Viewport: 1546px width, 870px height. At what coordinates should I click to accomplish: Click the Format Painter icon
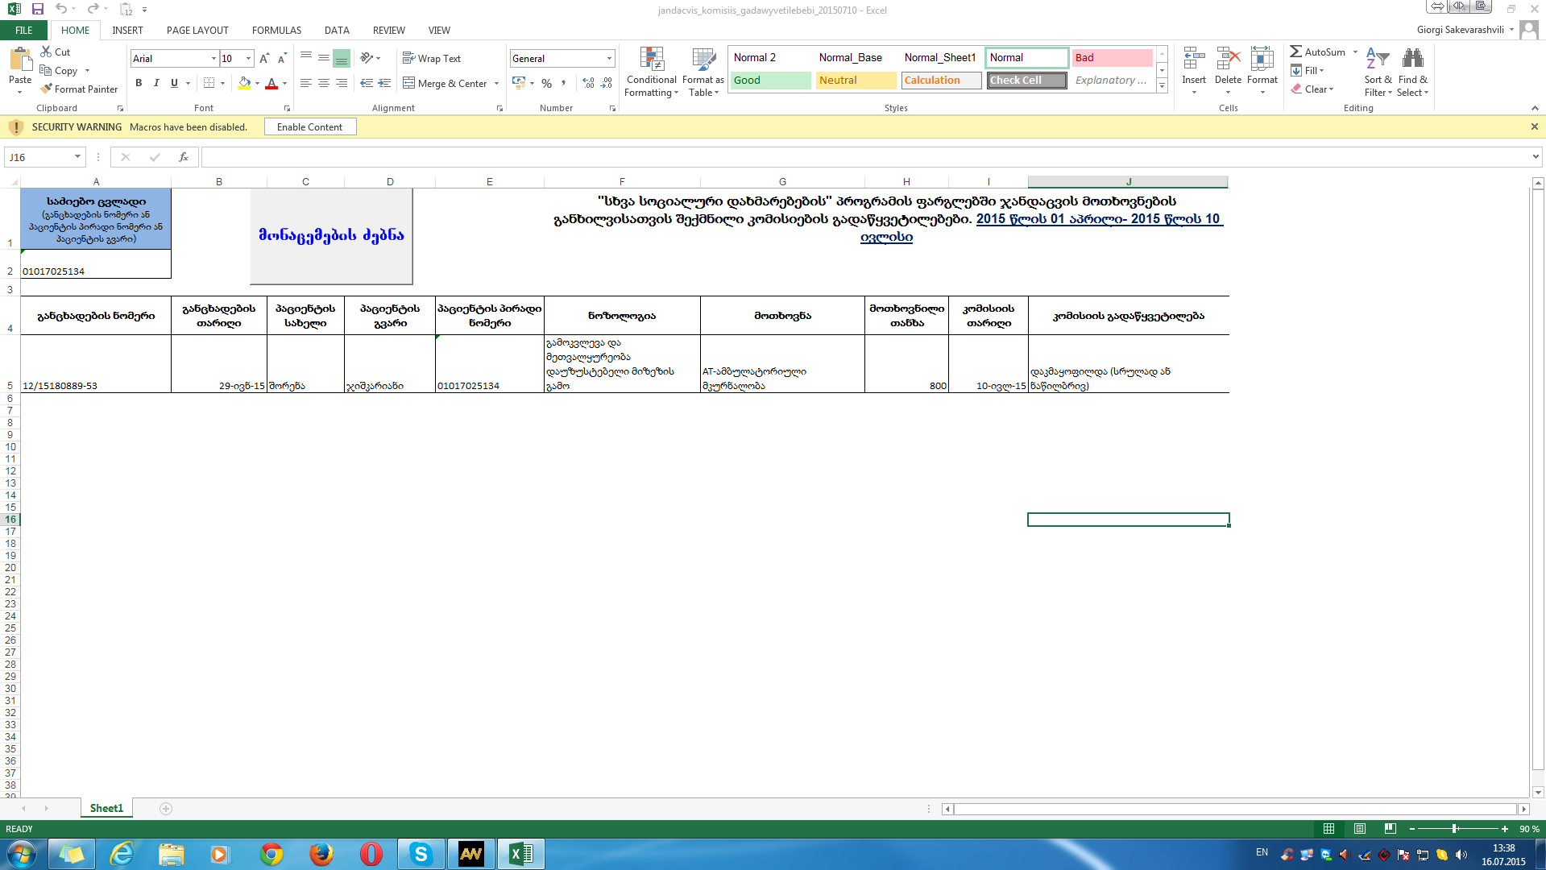[47, 89]
